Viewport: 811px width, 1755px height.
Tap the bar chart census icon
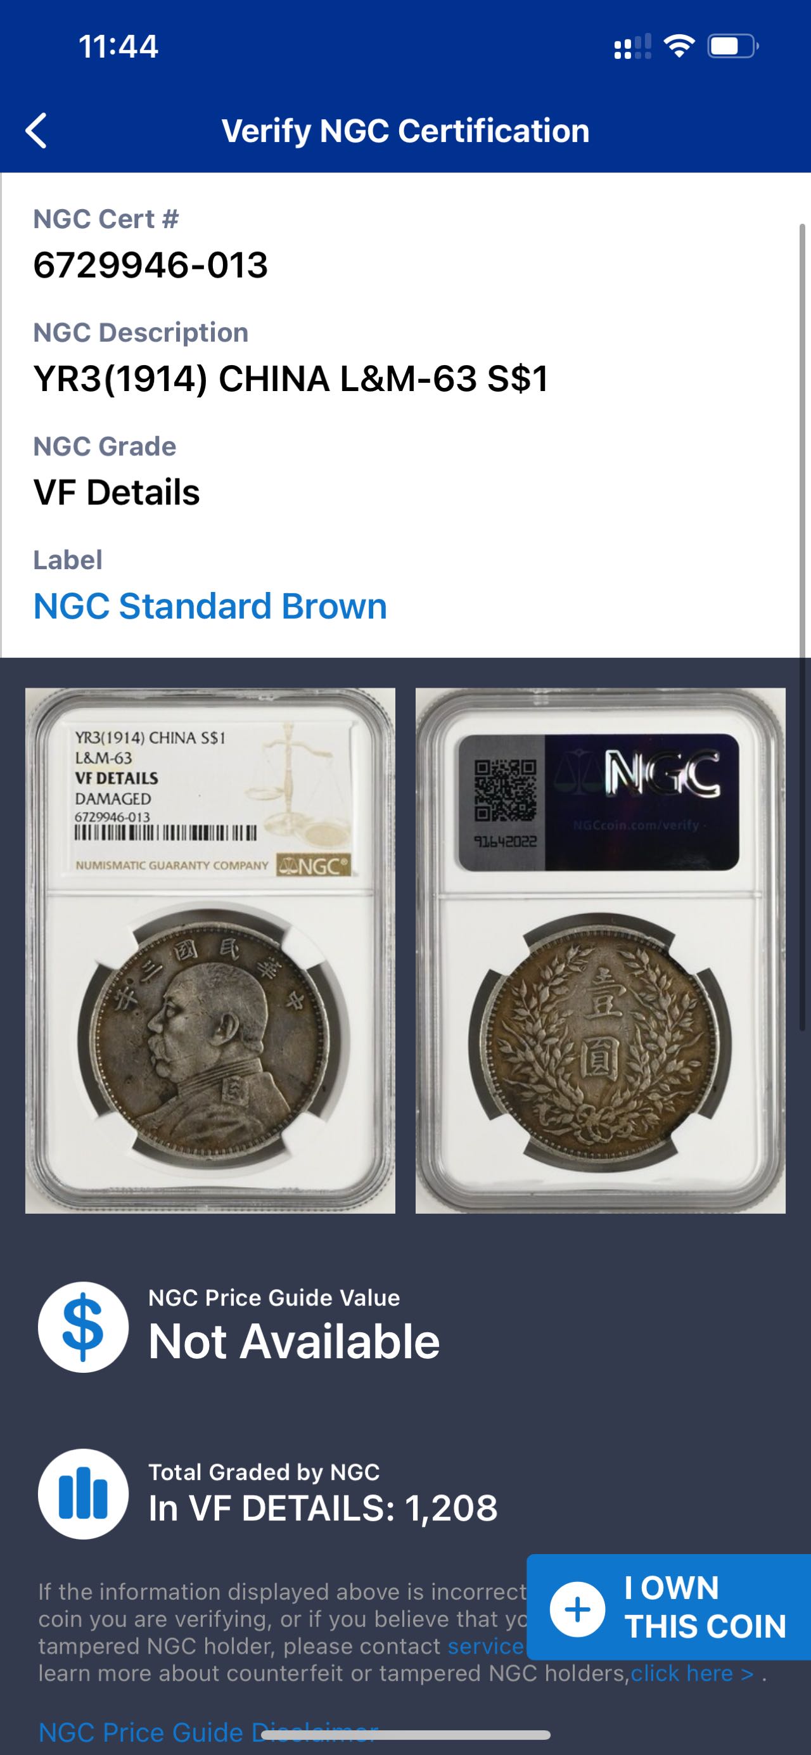[83, 1493]
